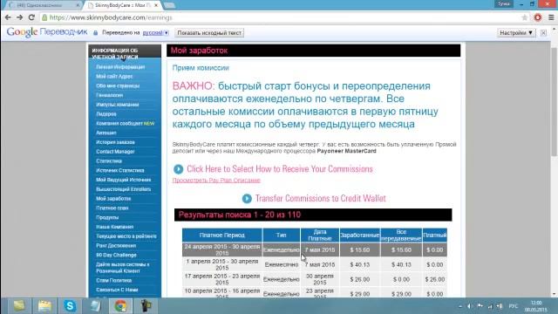Open Лидеров sidebar item

[x=106, y=114]
